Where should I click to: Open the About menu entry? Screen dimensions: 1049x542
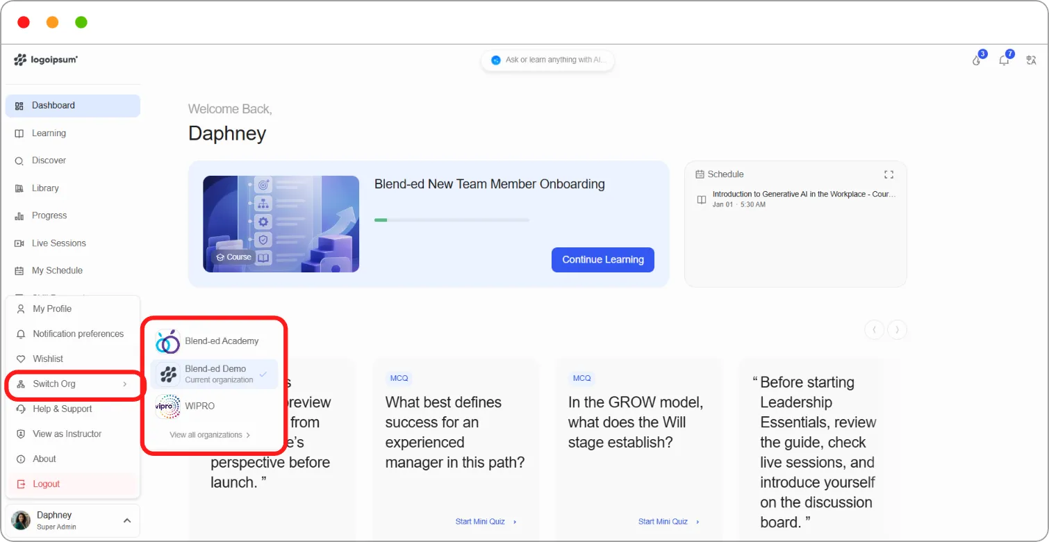(x=73, y=459)
